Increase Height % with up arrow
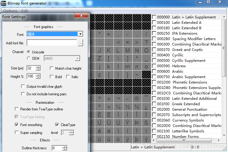This screenshot has width=228, height=152. (x=38, y=75)
